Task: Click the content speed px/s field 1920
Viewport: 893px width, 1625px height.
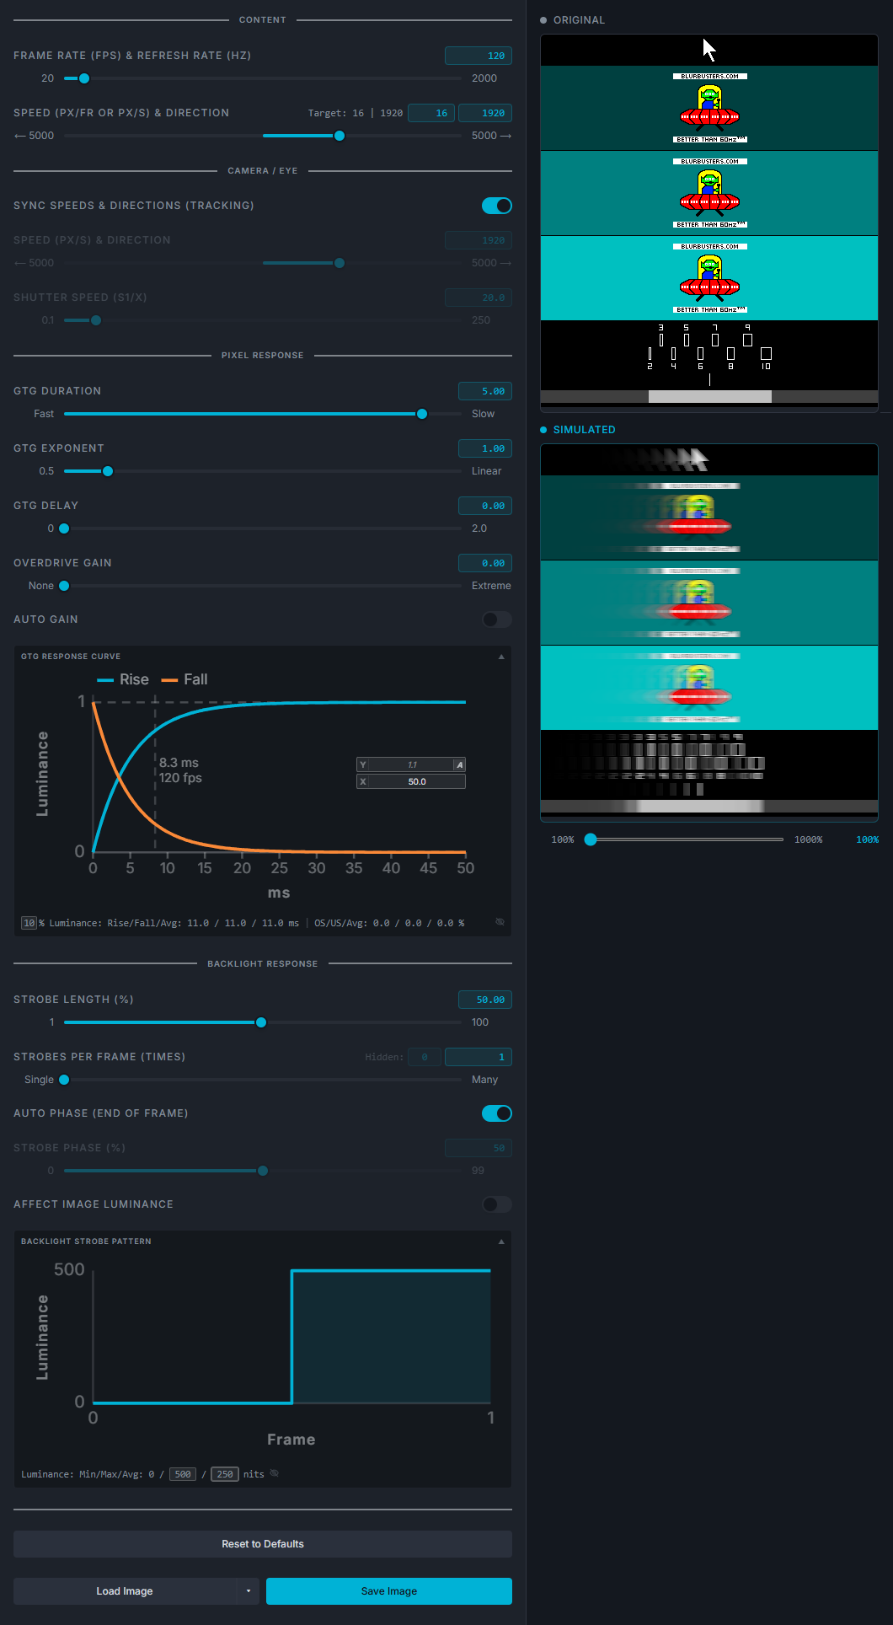Action: pos(485,113)
